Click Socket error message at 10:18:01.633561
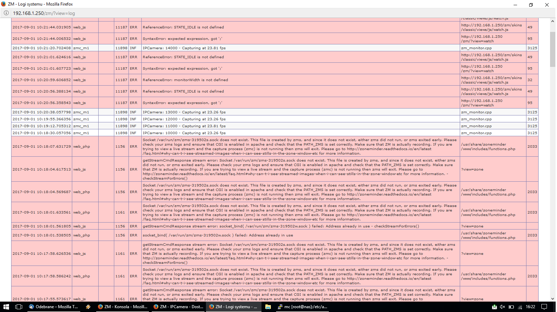 tap(300, 212)
